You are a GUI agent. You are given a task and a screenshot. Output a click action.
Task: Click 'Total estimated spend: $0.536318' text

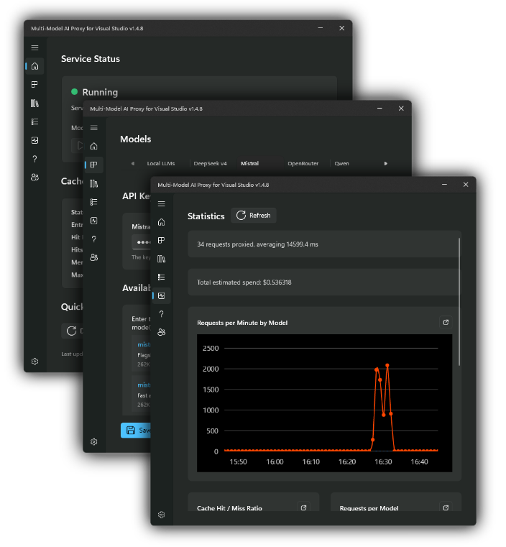pos(244,282)
